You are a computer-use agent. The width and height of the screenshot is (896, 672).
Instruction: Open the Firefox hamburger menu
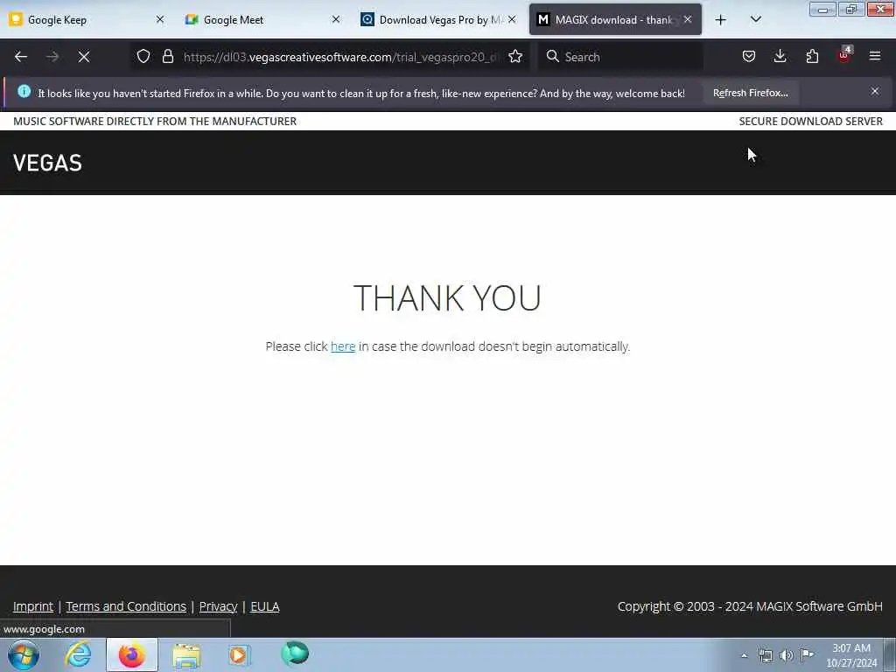point(875,56)
